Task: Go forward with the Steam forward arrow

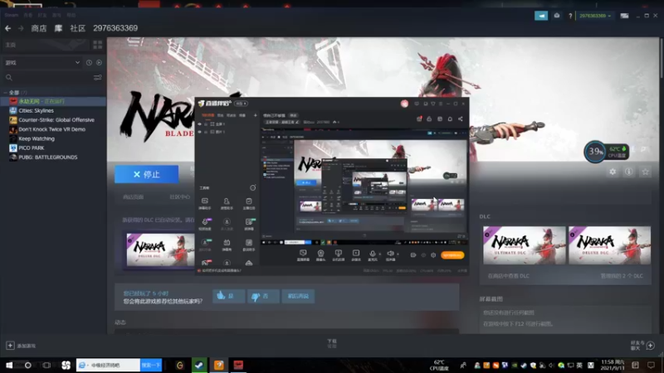Action: coord(21,28)
